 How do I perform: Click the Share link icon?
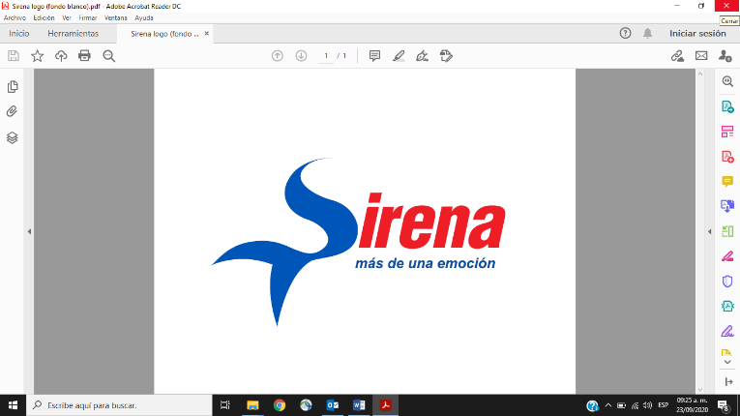click(678, 56)
